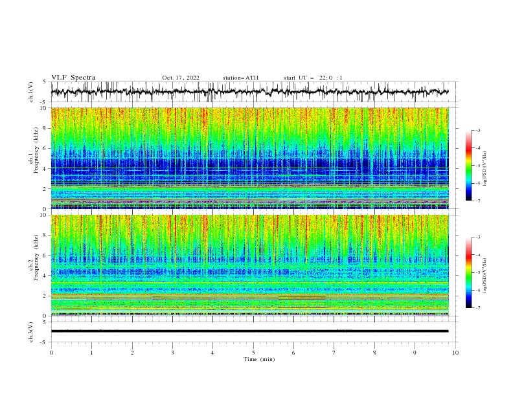Click the 'ch.3(V)' axis label
Viewport: 513px width, 396px height.
31,332
